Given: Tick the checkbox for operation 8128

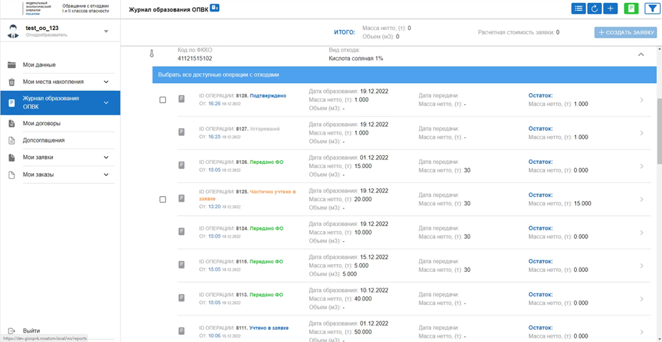Looking at the screenshot, I should click(x=162, y=100).
